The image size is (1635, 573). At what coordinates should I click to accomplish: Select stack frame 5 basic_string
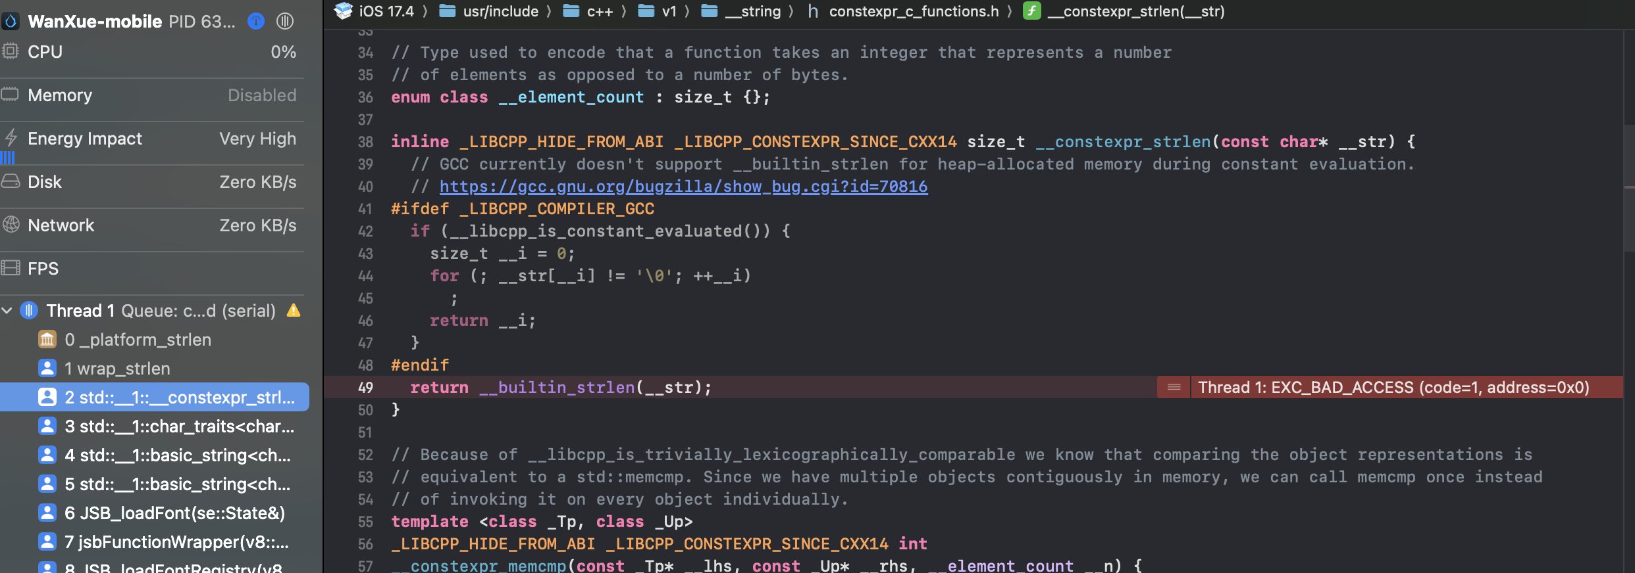point(154,484)
